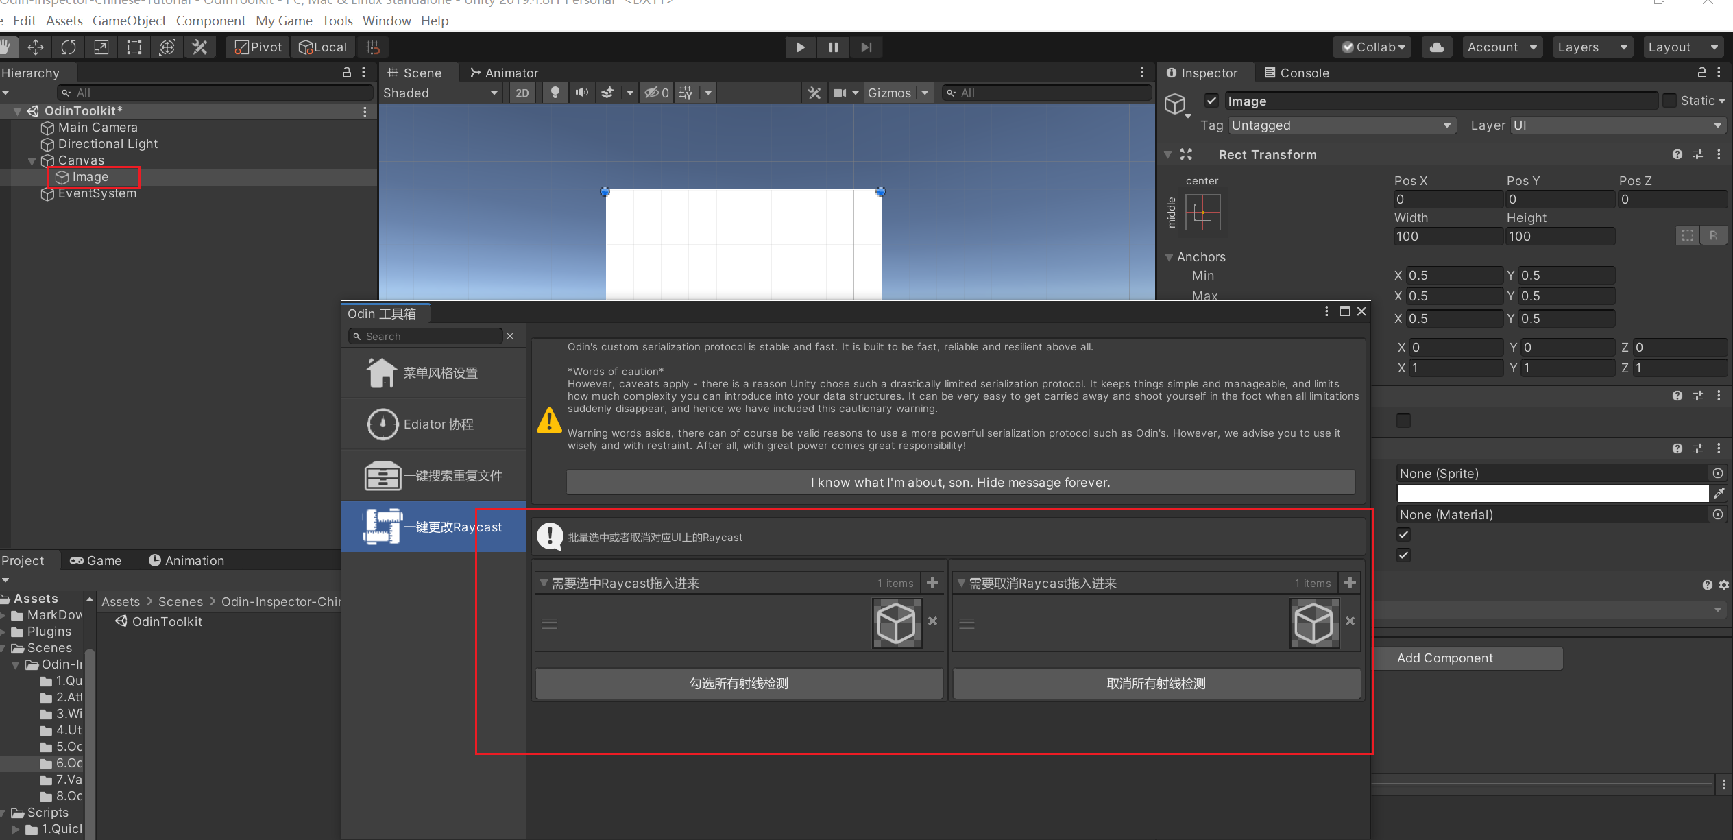
Task: Open the GameObject menu
Action: pos(129,21)
